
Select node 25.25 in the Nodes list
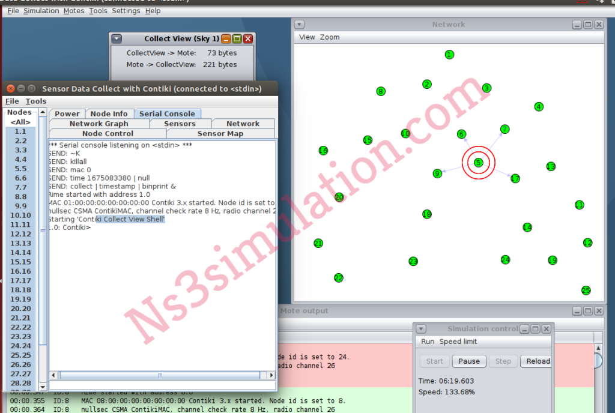[x=20, y=355]
